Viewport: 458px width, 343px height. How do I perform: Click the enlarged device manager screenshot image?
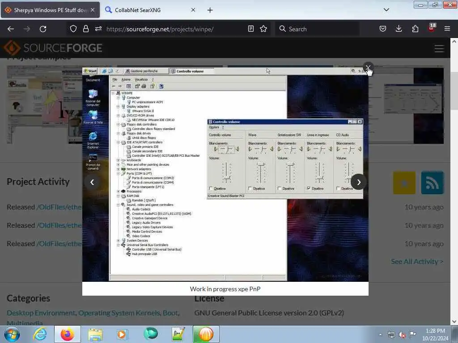(x=225, y=175)
